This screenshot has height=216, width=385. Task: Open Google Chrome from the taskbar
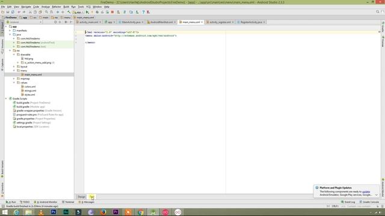click(x=141, y=212)
